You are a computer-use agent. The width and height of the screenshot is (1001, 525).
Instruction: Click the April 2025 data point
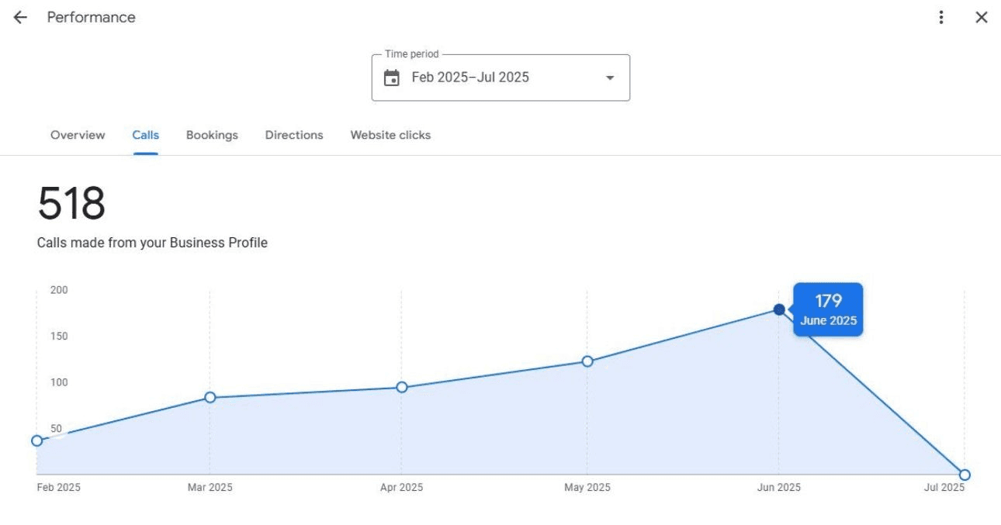(x=402, y=386)
